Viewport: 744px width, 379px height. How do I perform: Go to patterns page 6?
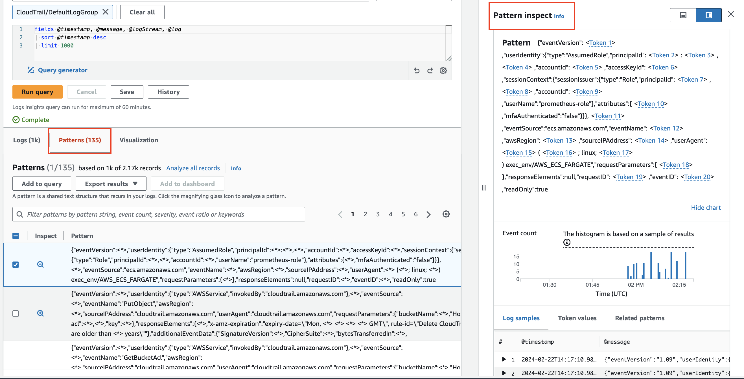[x=416, y=214]
